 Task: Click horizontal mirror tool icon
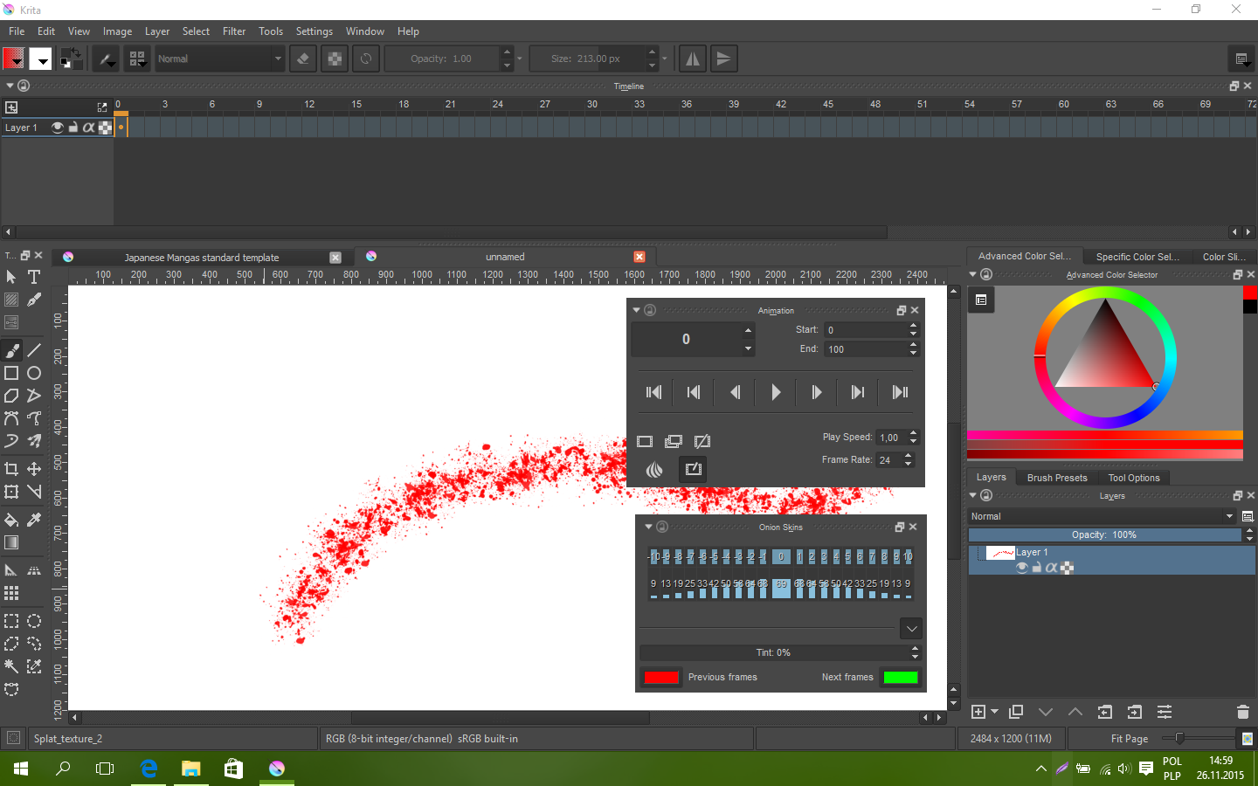click(692, 59)
